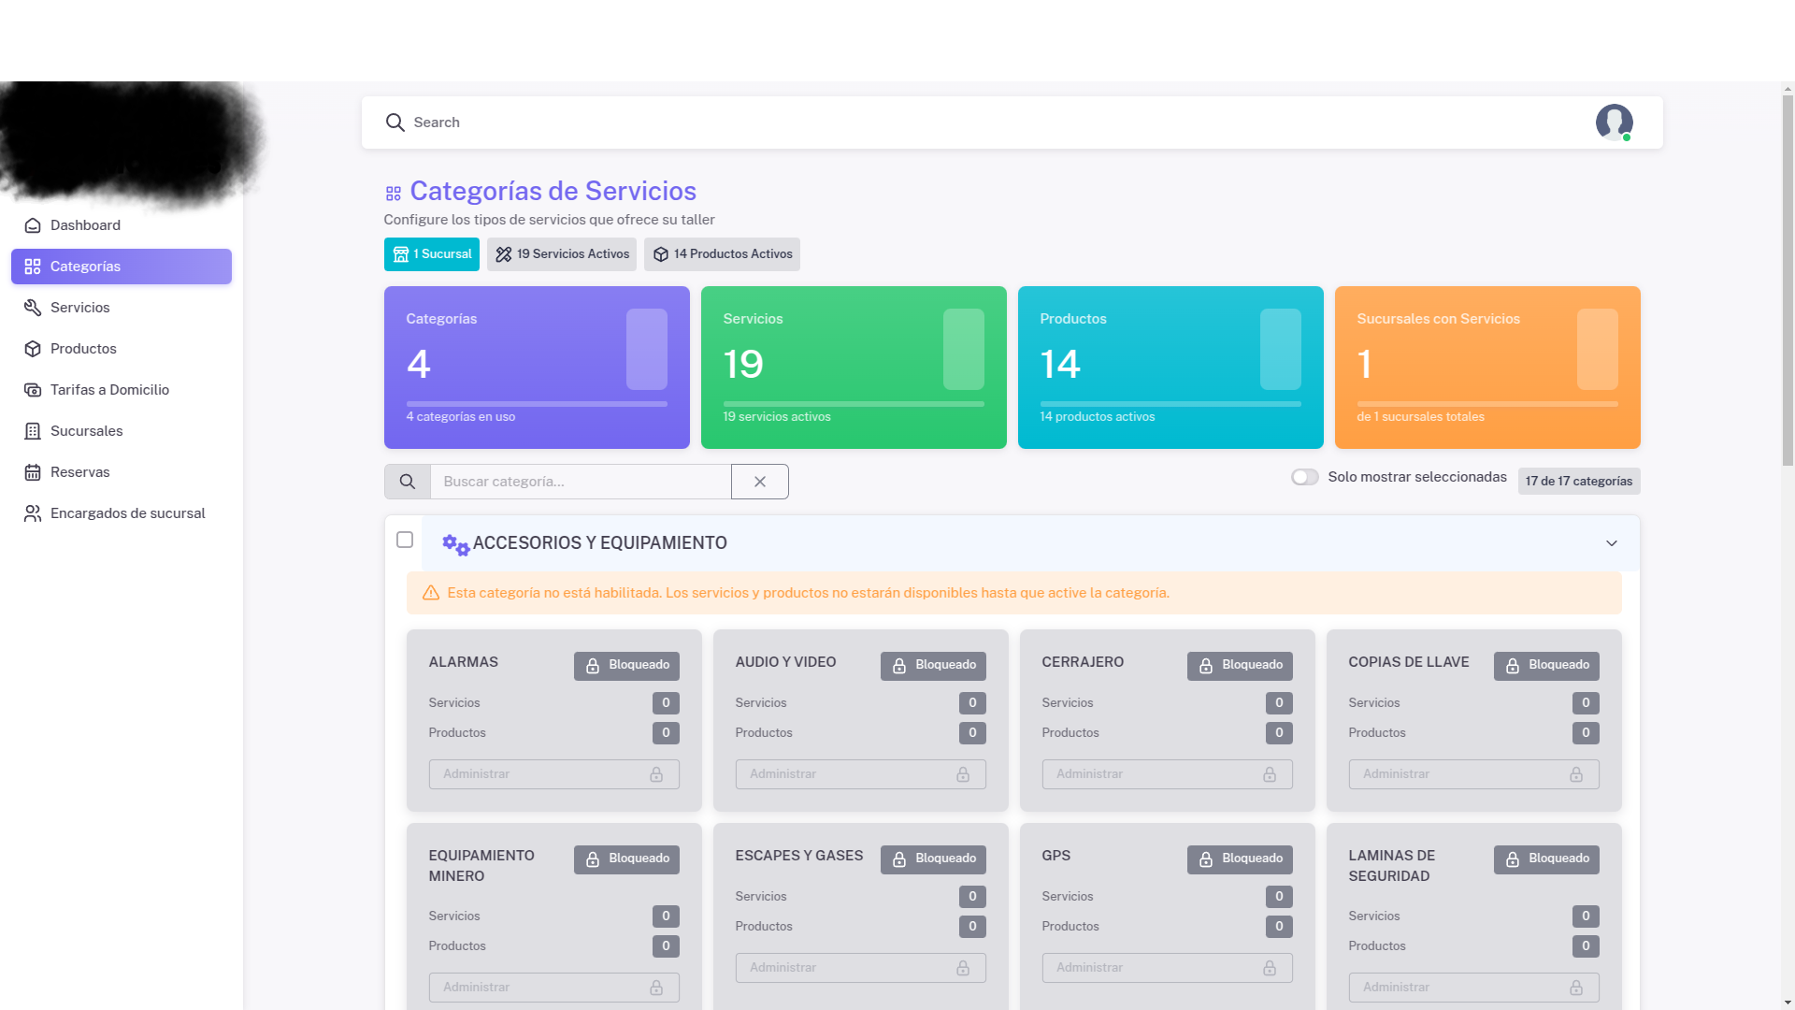Open Encargados de sucursal section
Viewport: 1795px width, 1010px height.
pyautogui.click(x=127, y=513)
